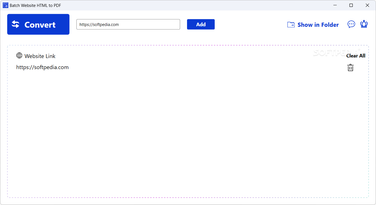Open the feedback chat bubble icon
Image resolution: width=376 pixels, height=205 pixels.
tap(351, 24)
